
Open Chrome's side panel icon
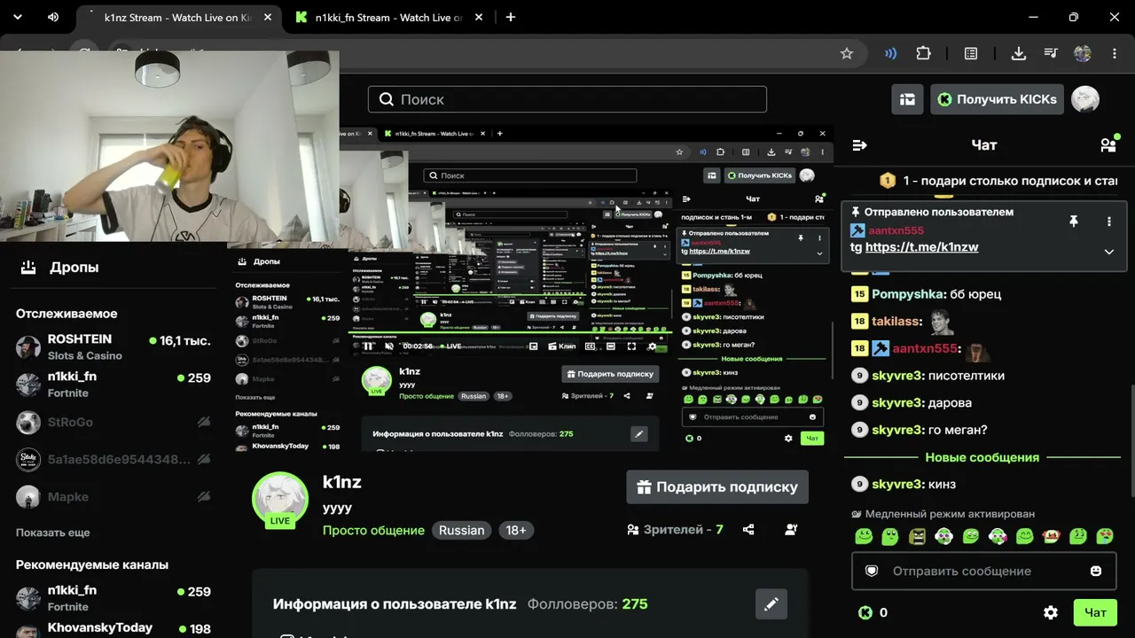pos(971,53)
